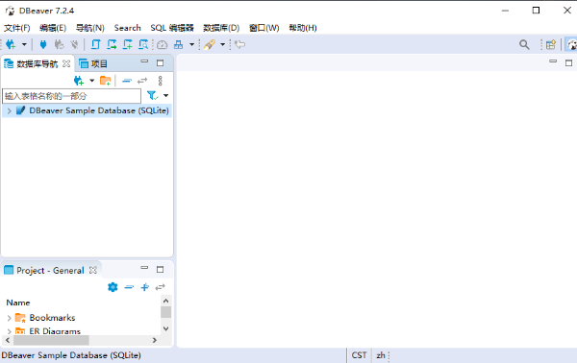
Task: Click SQL script icon with magnifier
Action: coord(143,44)
